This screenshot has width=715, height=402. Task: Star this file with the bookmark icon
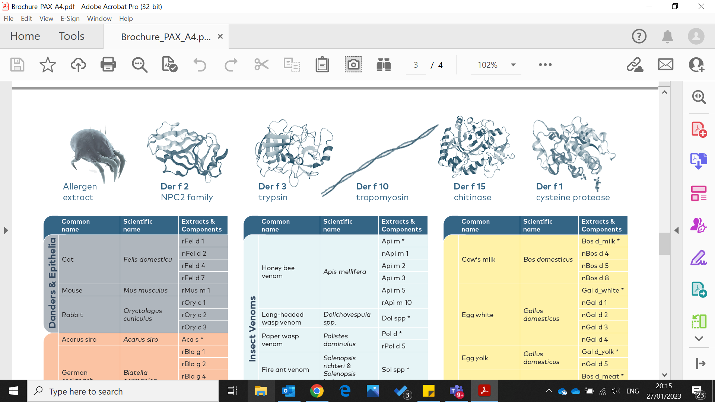tap(48, 65)
